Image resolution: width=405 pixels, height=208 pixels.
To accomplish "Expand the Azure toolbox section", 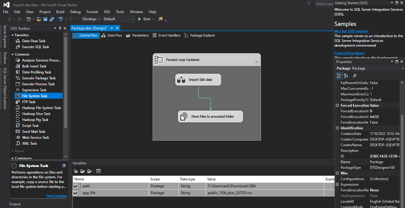I will coord(12,151).
